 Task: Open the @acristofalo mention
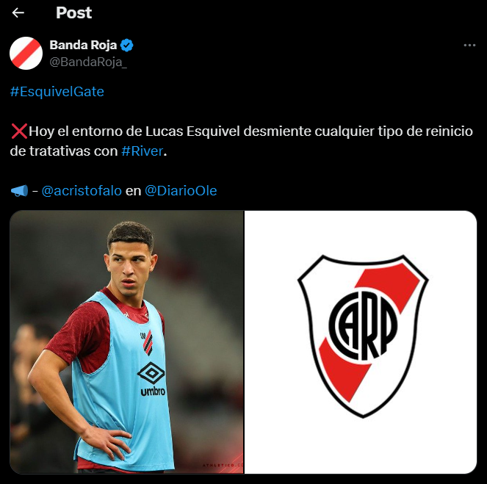(x=82, y=191)
